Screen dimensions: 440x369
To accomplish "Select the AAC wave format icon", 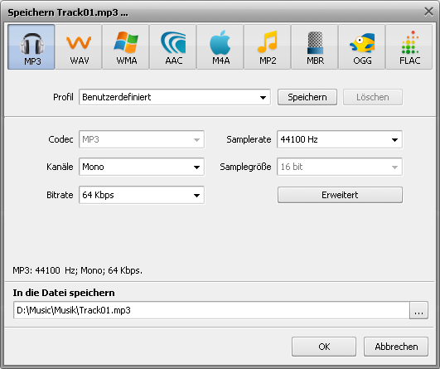I will coord(173,47).
